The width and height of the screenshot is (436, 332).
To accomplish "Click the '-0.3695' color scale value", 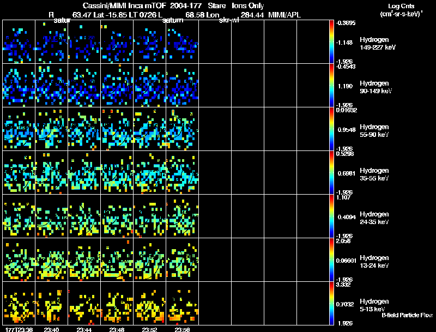I will coord(346,23).
